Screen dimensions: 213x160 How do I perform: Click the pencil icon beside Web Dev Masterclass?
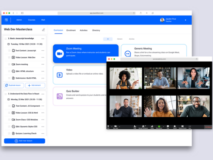43,30
